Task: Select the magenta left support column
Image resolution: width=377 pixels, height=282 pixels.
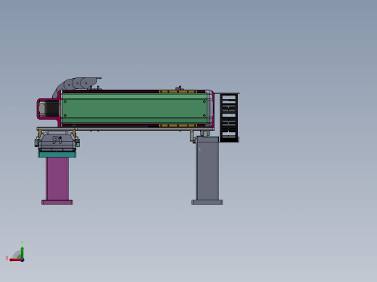Action: point(57,179)
